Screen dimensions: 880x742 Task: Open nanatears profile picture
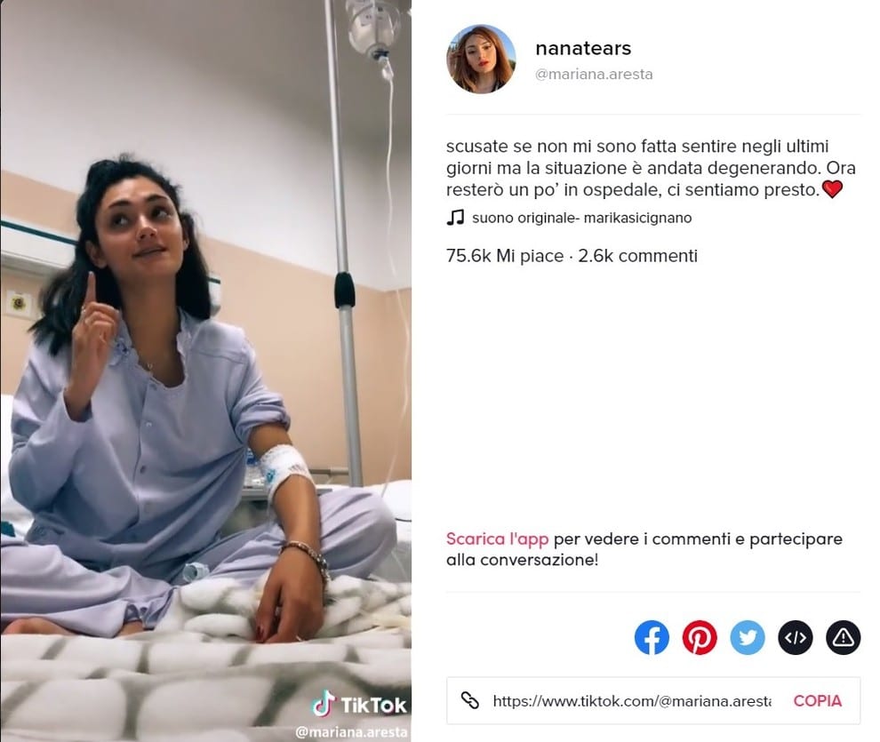[x=481, y=59]
